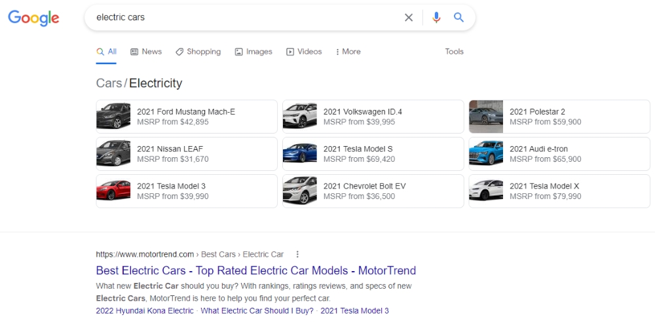This screenshot has height=332, width=655.
Task: Select the 2021 Ford Mustang Mach-E card
Action: [x=186, y=117]
